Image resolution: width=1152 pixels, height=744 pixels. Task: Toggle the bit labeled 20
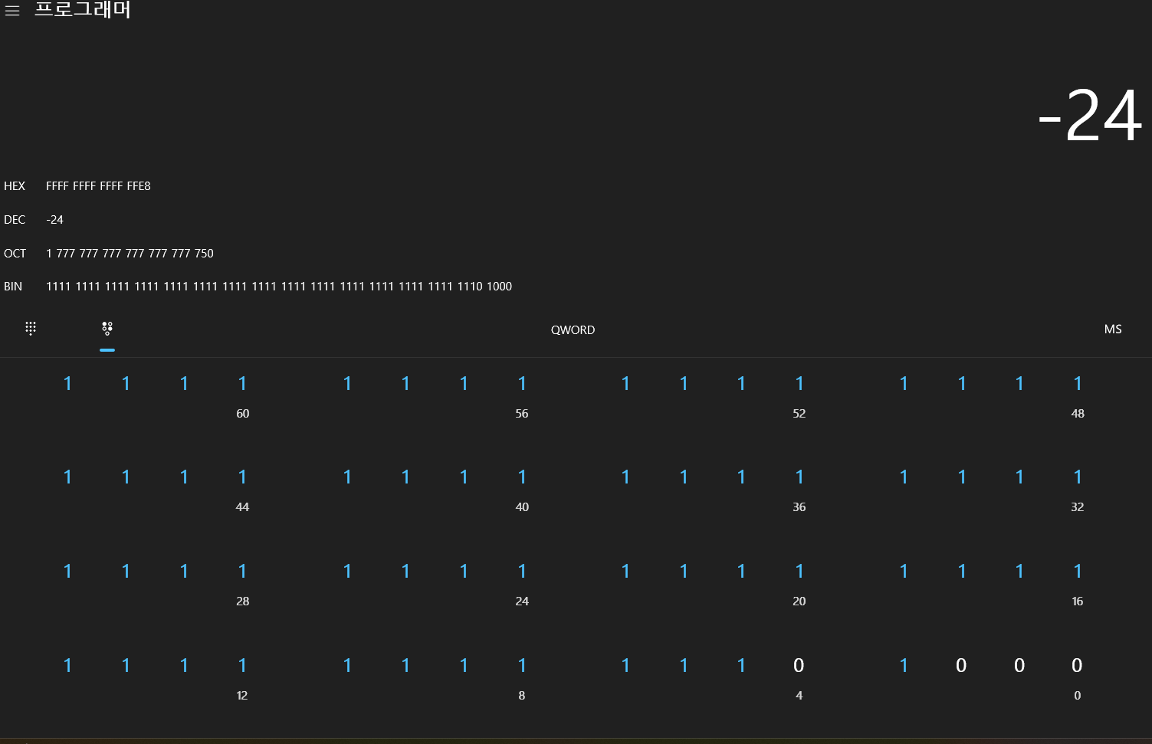(x=799, y=572)
